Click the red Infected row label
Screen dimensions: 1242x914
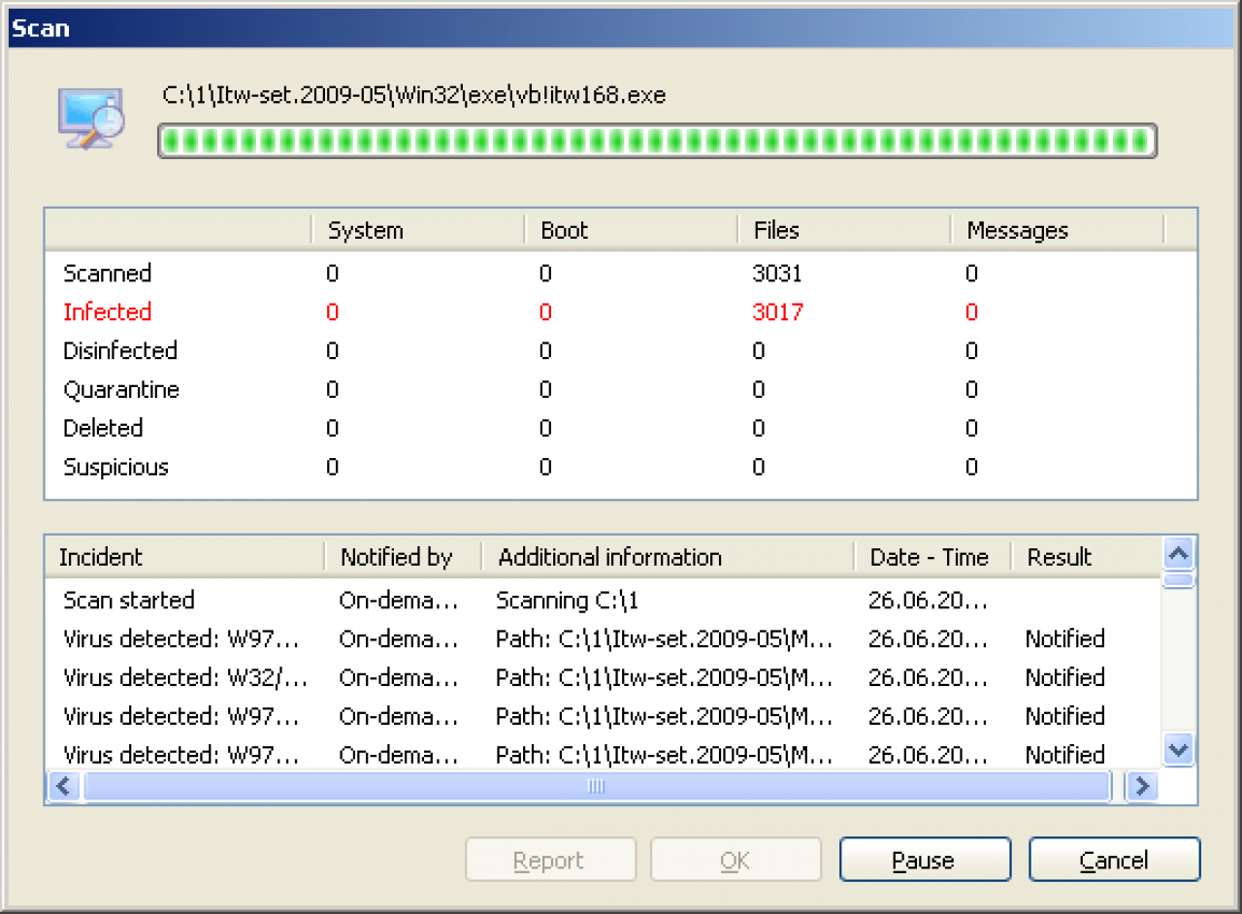[108, 312]
